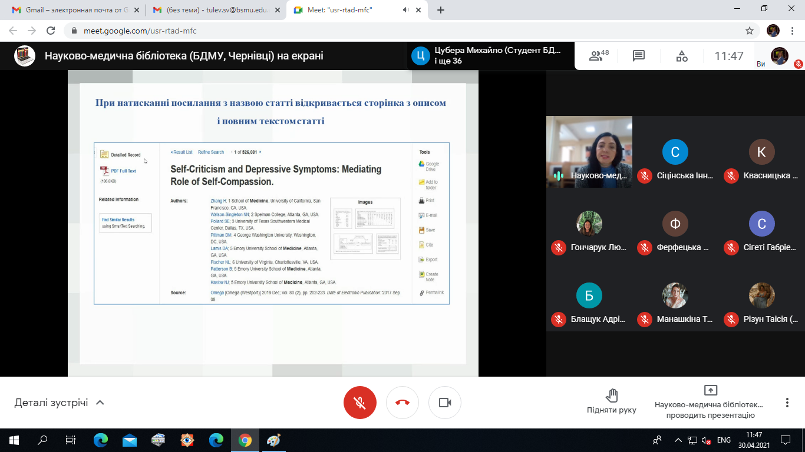The image size is (805, 452).
Task: Reload the Meet page
Action: click(x=51, y=31)
